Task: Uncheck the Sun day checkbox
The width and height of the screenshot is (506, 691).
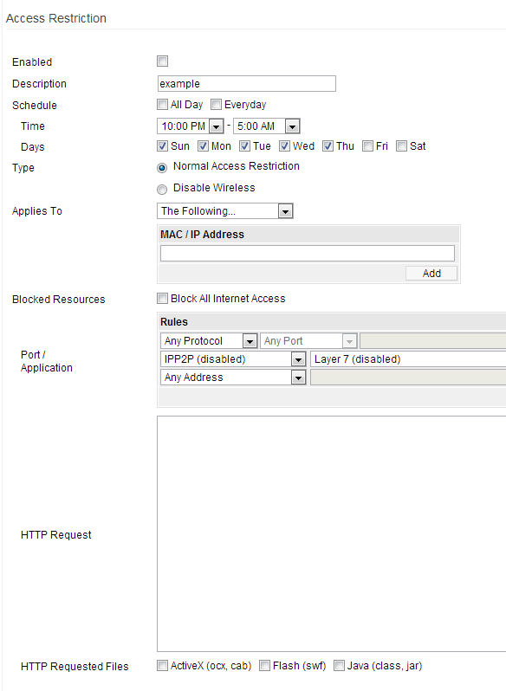Action: pyautogui.click(x=163, y=145)
